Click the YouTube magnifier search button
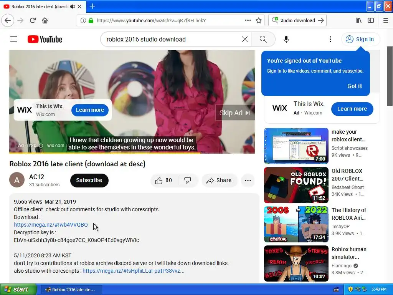Screen dimensions: 393x295 pos(263,39)
